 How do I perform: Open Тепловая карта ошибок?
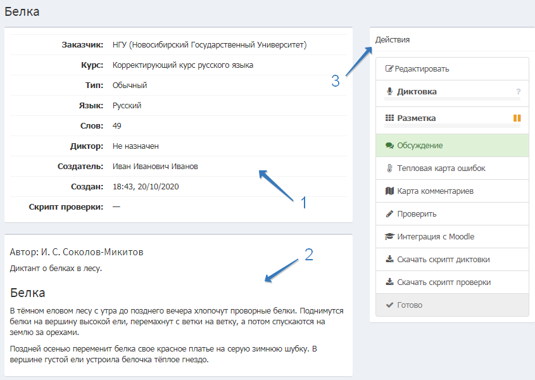coord(441,168)
